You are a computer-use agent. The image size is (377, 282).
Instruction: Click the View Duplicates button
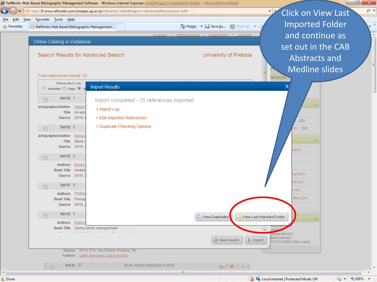213,217
